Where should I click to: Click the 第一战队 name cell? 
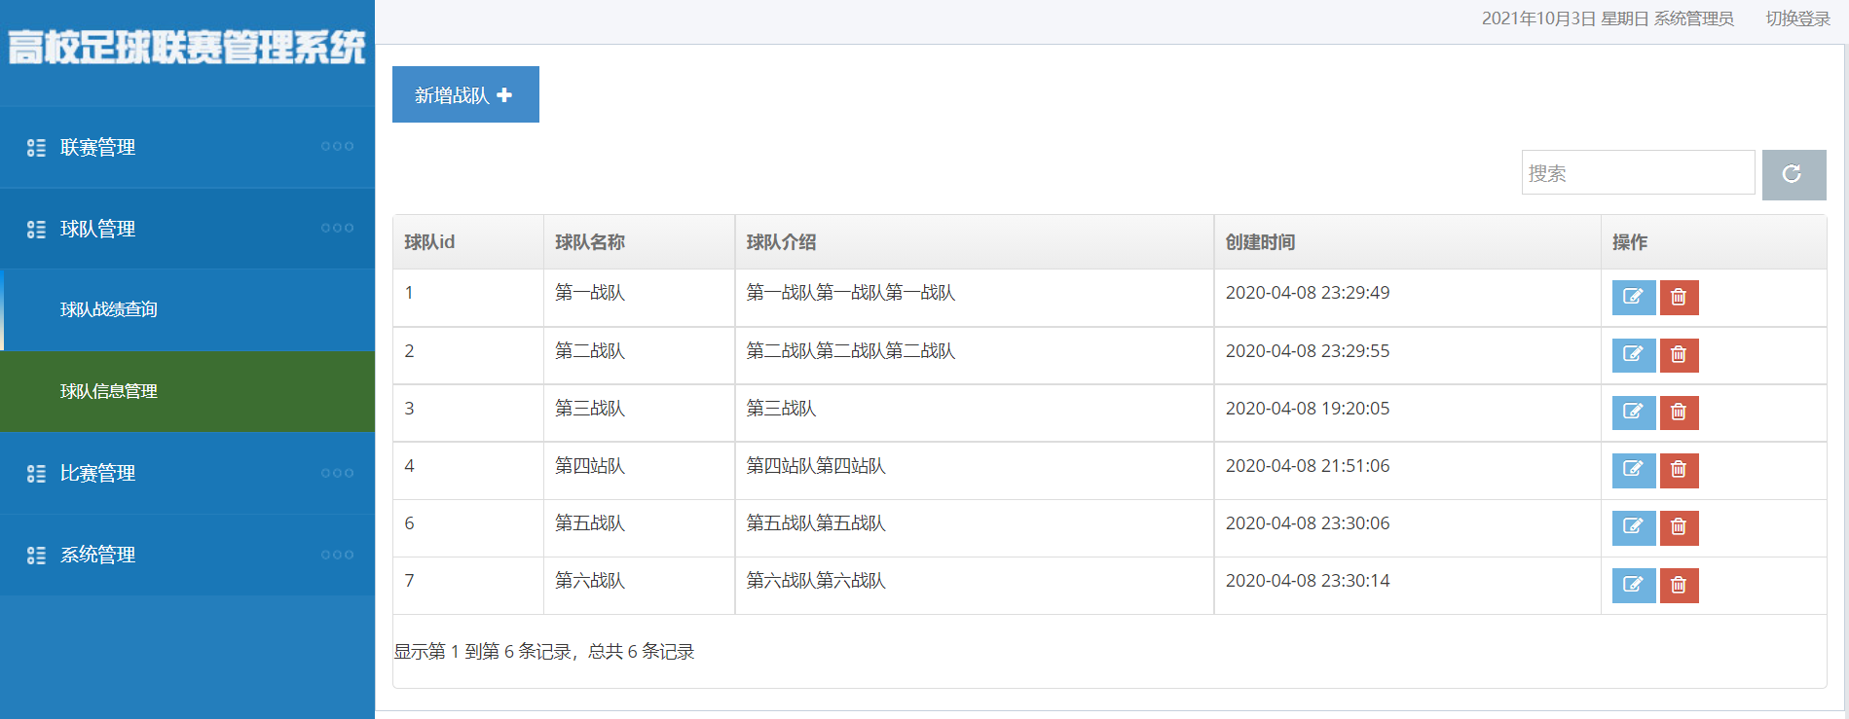639,298
